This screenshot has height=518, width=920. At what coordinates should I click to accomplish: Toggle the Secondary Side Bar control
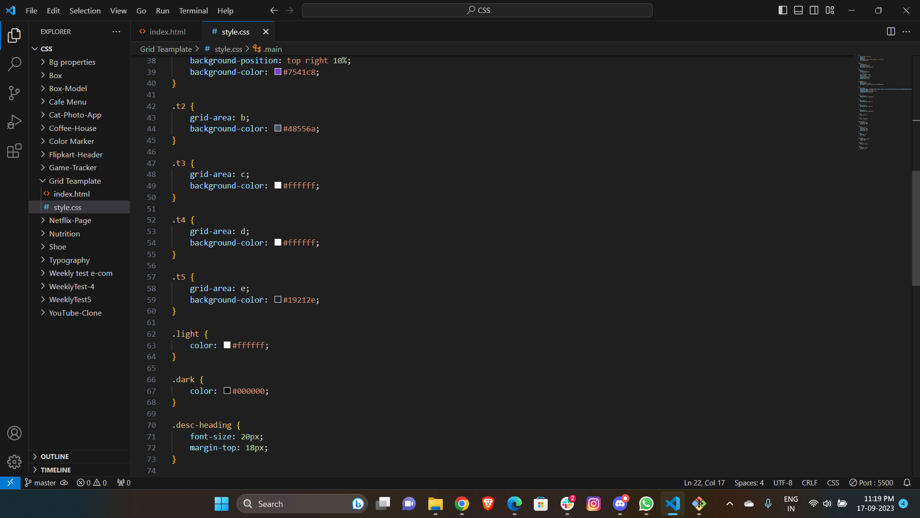(814, 10)
